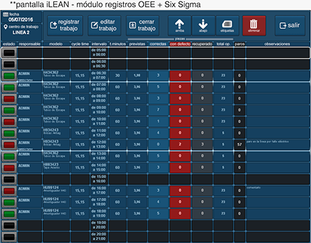Click the cycle time 15,15 in the 07:00 row
Screen dimensions: 311x243
[x=80, y=87]
